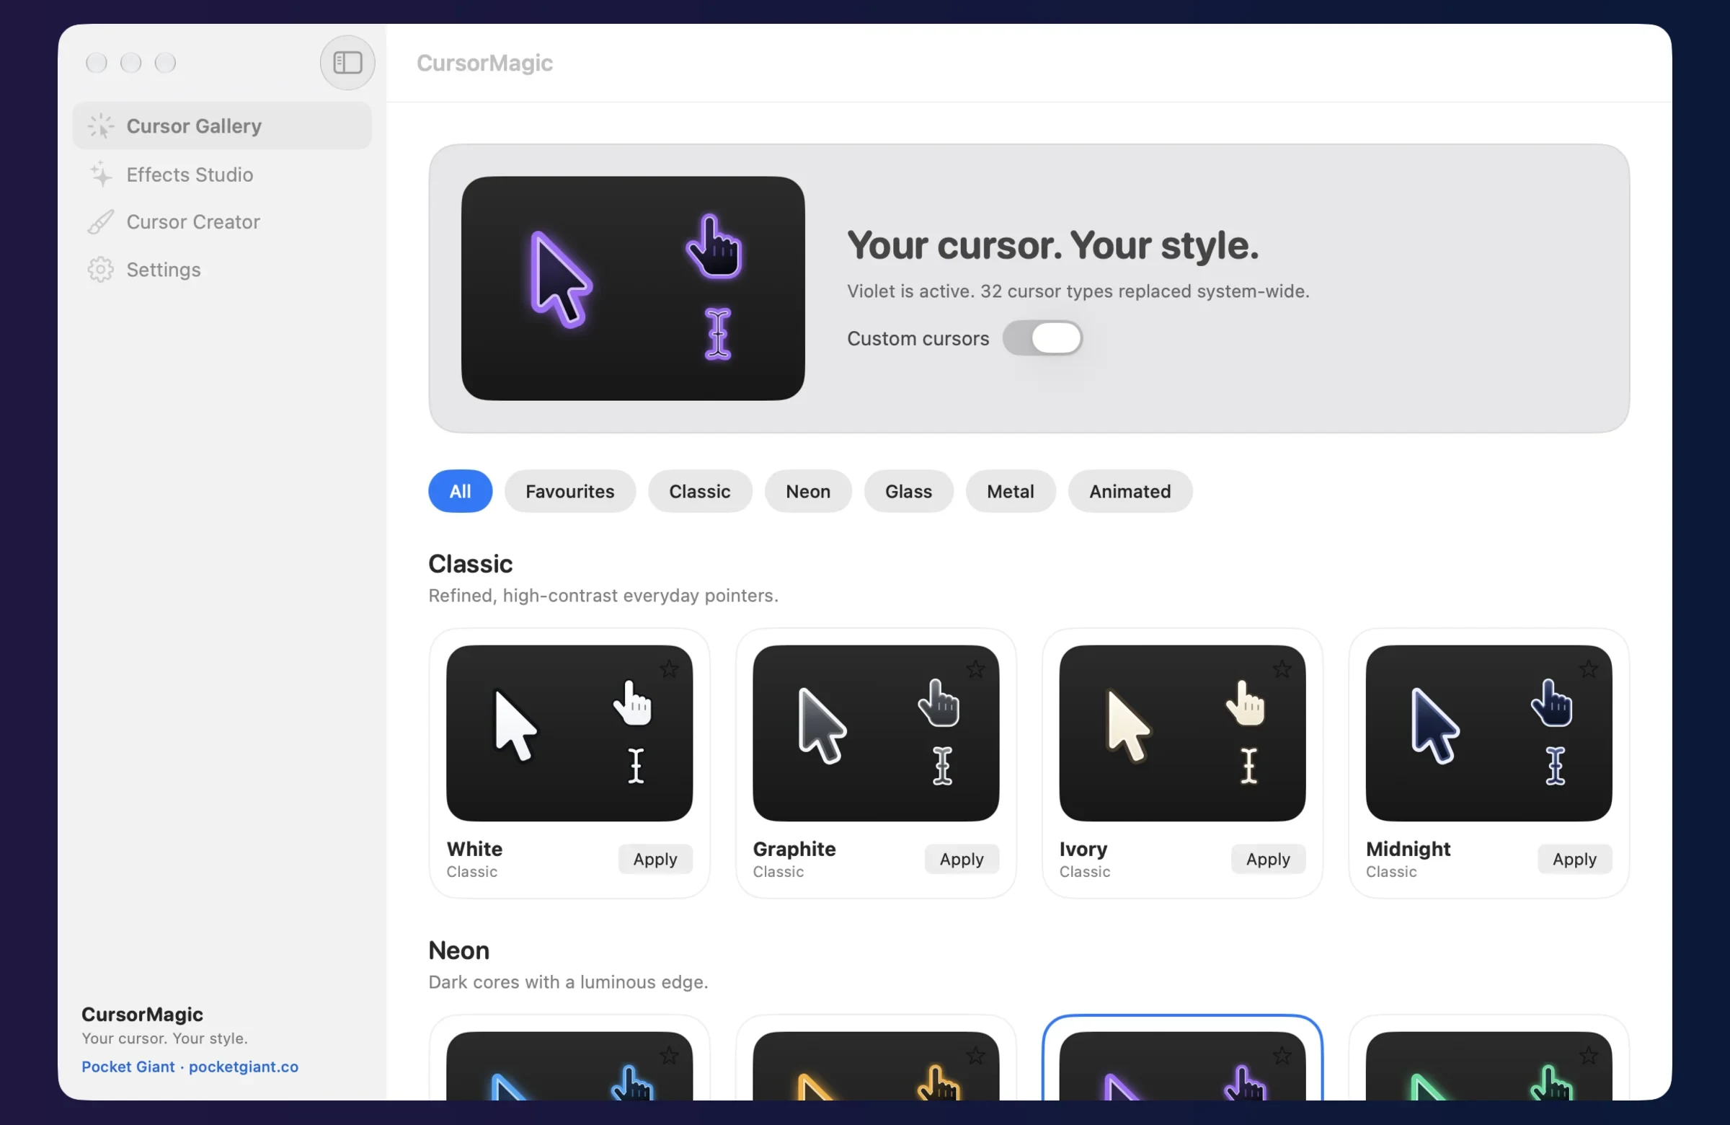Open Cursor Creator in the sidebar
The height and width of the screenshot is (1125, 1730).
[x=222, y=222]
